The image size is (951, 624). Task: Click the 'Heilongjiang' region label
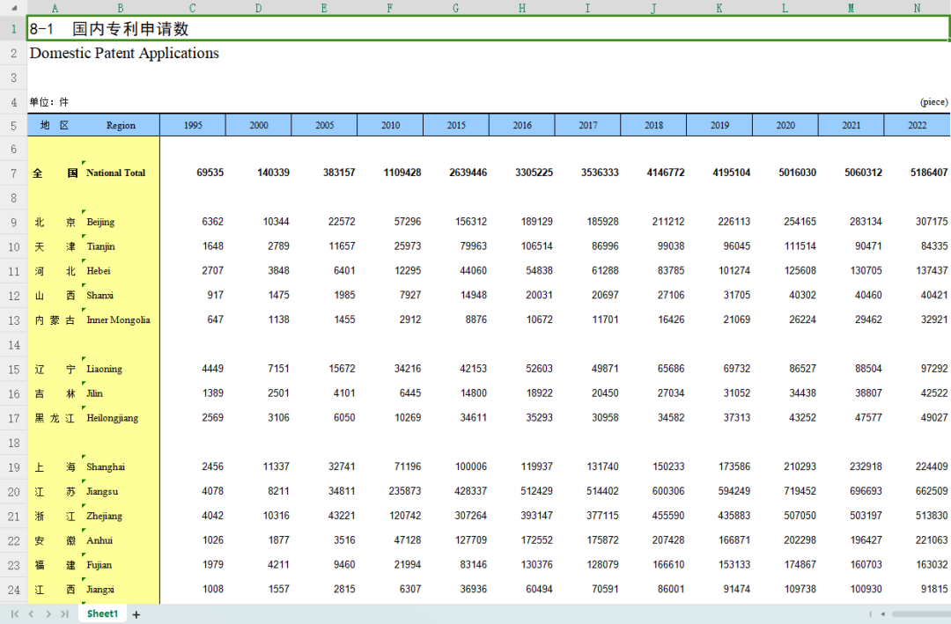[x=112, y=418]
